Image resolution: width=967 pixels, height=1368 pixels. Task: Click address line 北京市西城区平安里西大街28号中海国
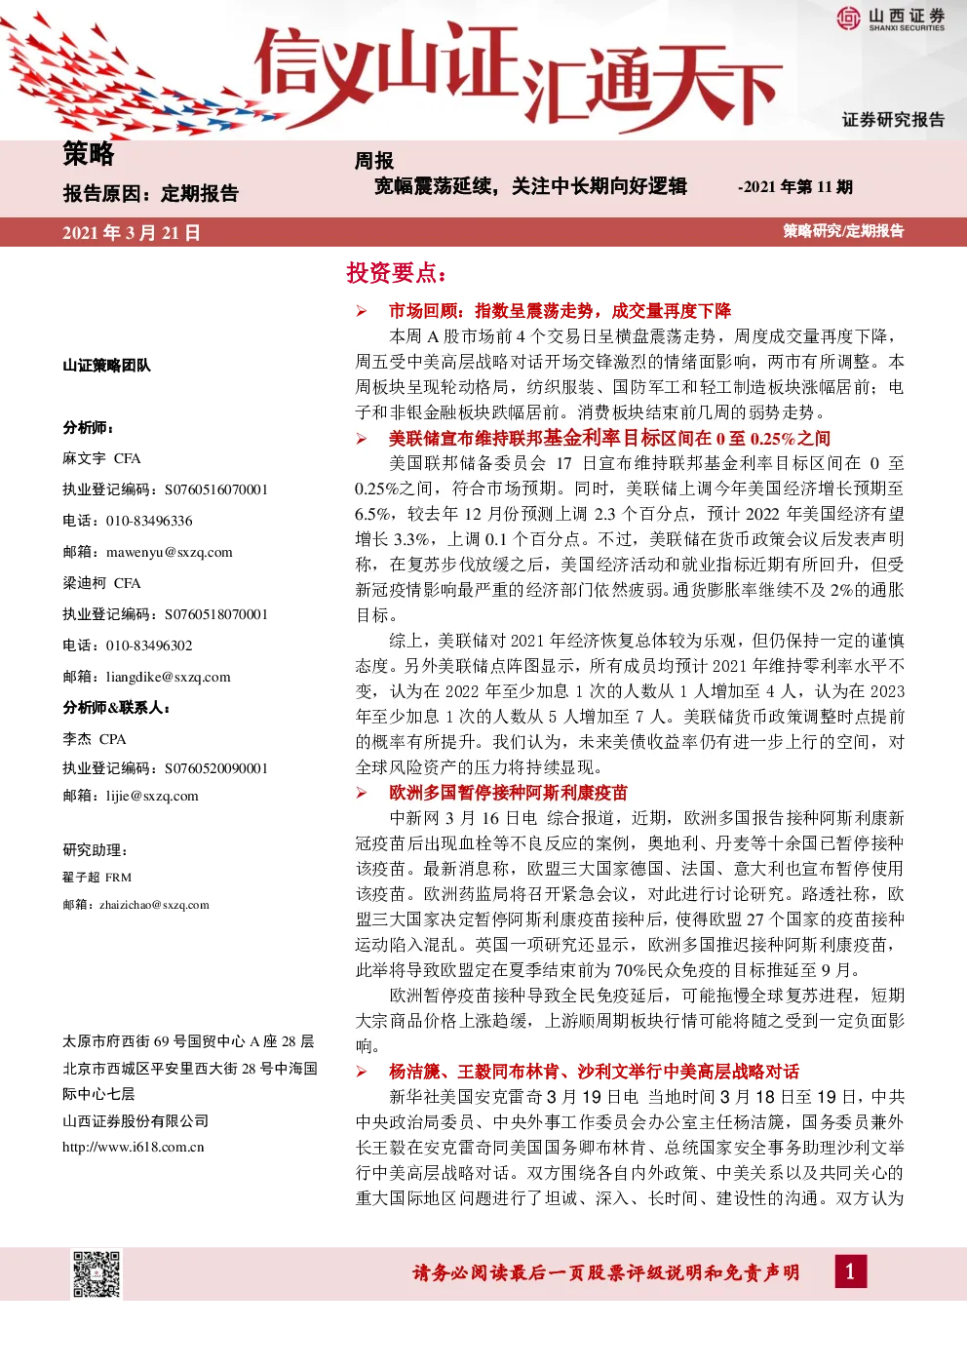point(190,1069)
